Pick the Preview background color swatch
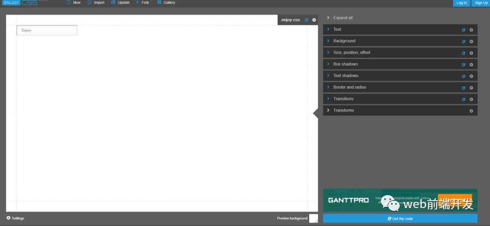The width and height of the screenshot is (490, 226). 314,219
